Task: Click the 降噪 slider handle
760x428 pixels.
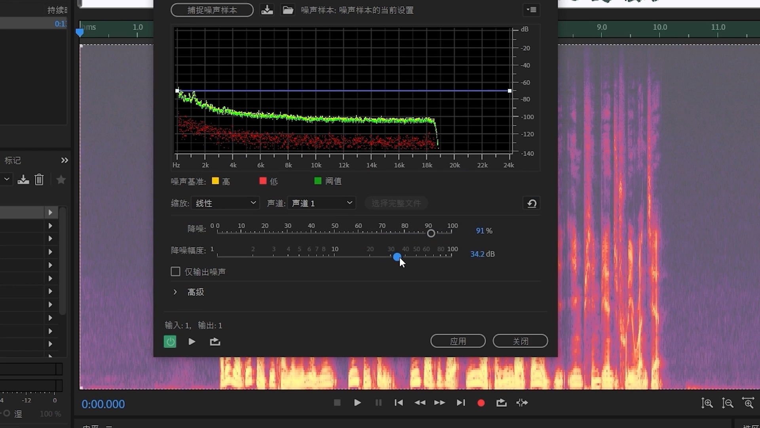Action: pyautogui.click(x=431, y=233)
